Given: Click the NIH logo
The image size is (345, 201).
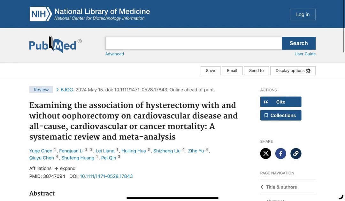Looking at the screenshot, I should (41, 14).
